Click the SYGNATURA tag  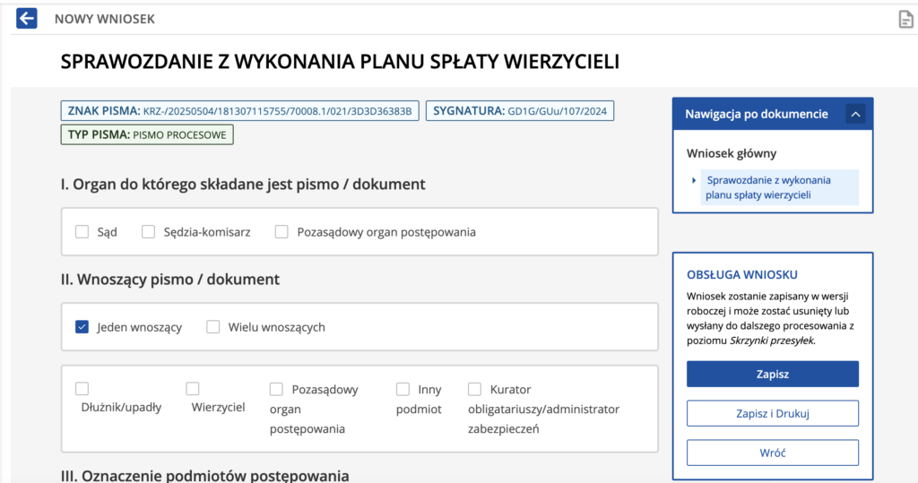tap(519, 111)
